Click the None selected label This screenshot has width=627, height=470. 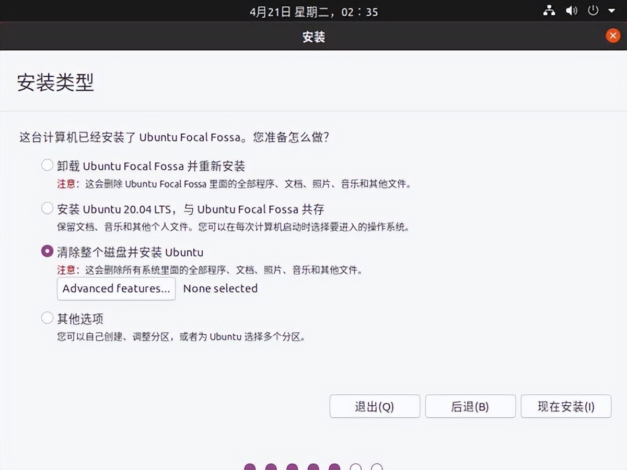click(x=220, y=288)
